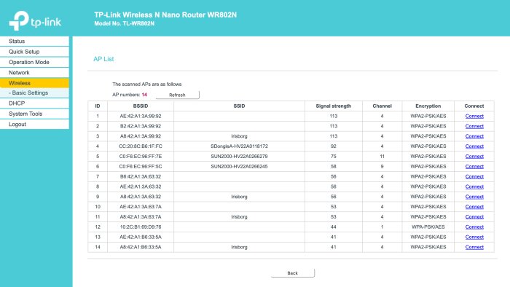The width and height of the screenshot is (510, 287).
Task: Click the Signal strength column header
Action: (334, 106)
